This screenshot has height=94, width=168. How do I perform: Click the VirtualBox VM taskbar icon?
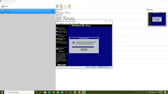(83, 92)
